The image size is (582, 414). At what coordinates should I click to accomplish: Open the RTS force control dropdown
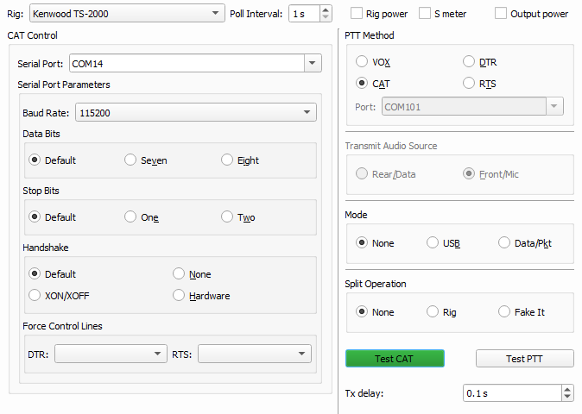[254, 354]
